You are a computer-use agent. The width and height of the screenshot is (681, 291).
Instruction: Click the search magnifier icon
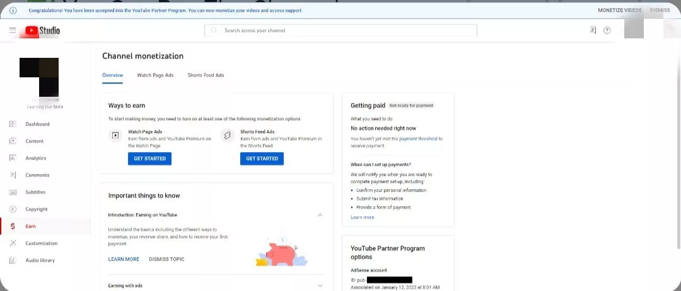coord(214,30)
